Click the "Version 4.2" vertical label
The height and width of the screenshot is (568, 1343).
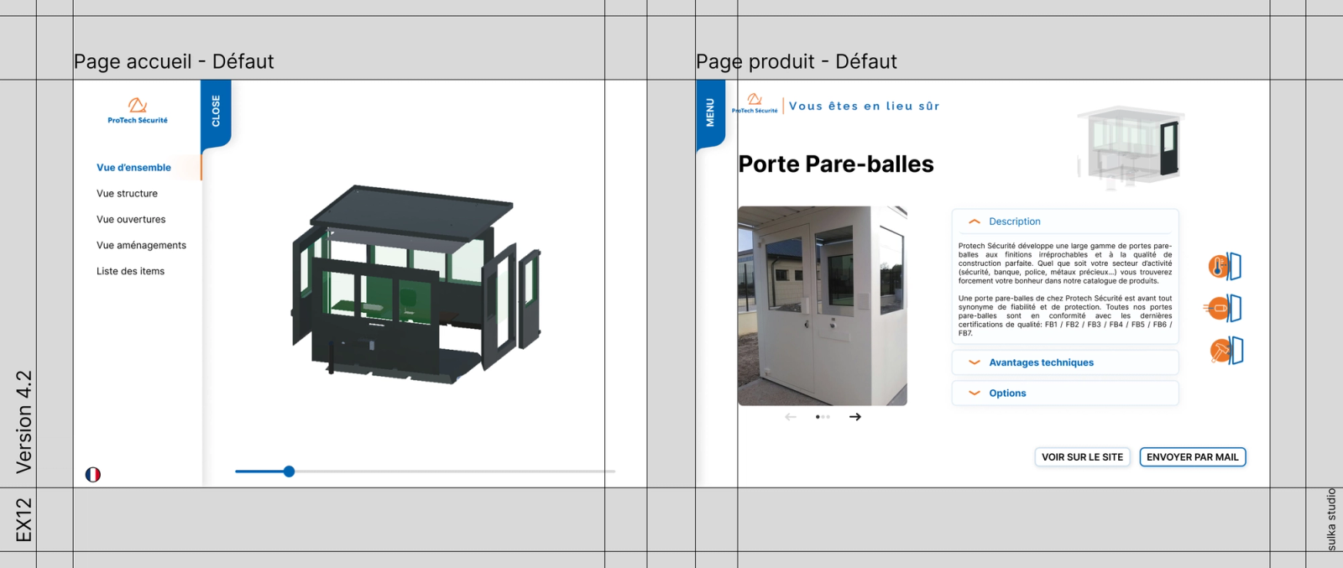tap(24, 422)
